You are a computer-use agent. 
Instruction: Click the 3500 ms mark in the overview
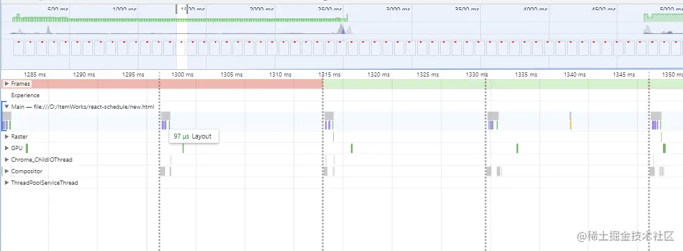coord(467,9)
